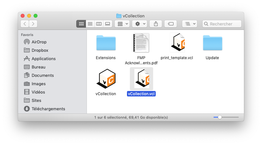Image resolution: width=262 pixels, height=145 pixels.
Task: Click the Edit Tags button
Action: point(171,24)
